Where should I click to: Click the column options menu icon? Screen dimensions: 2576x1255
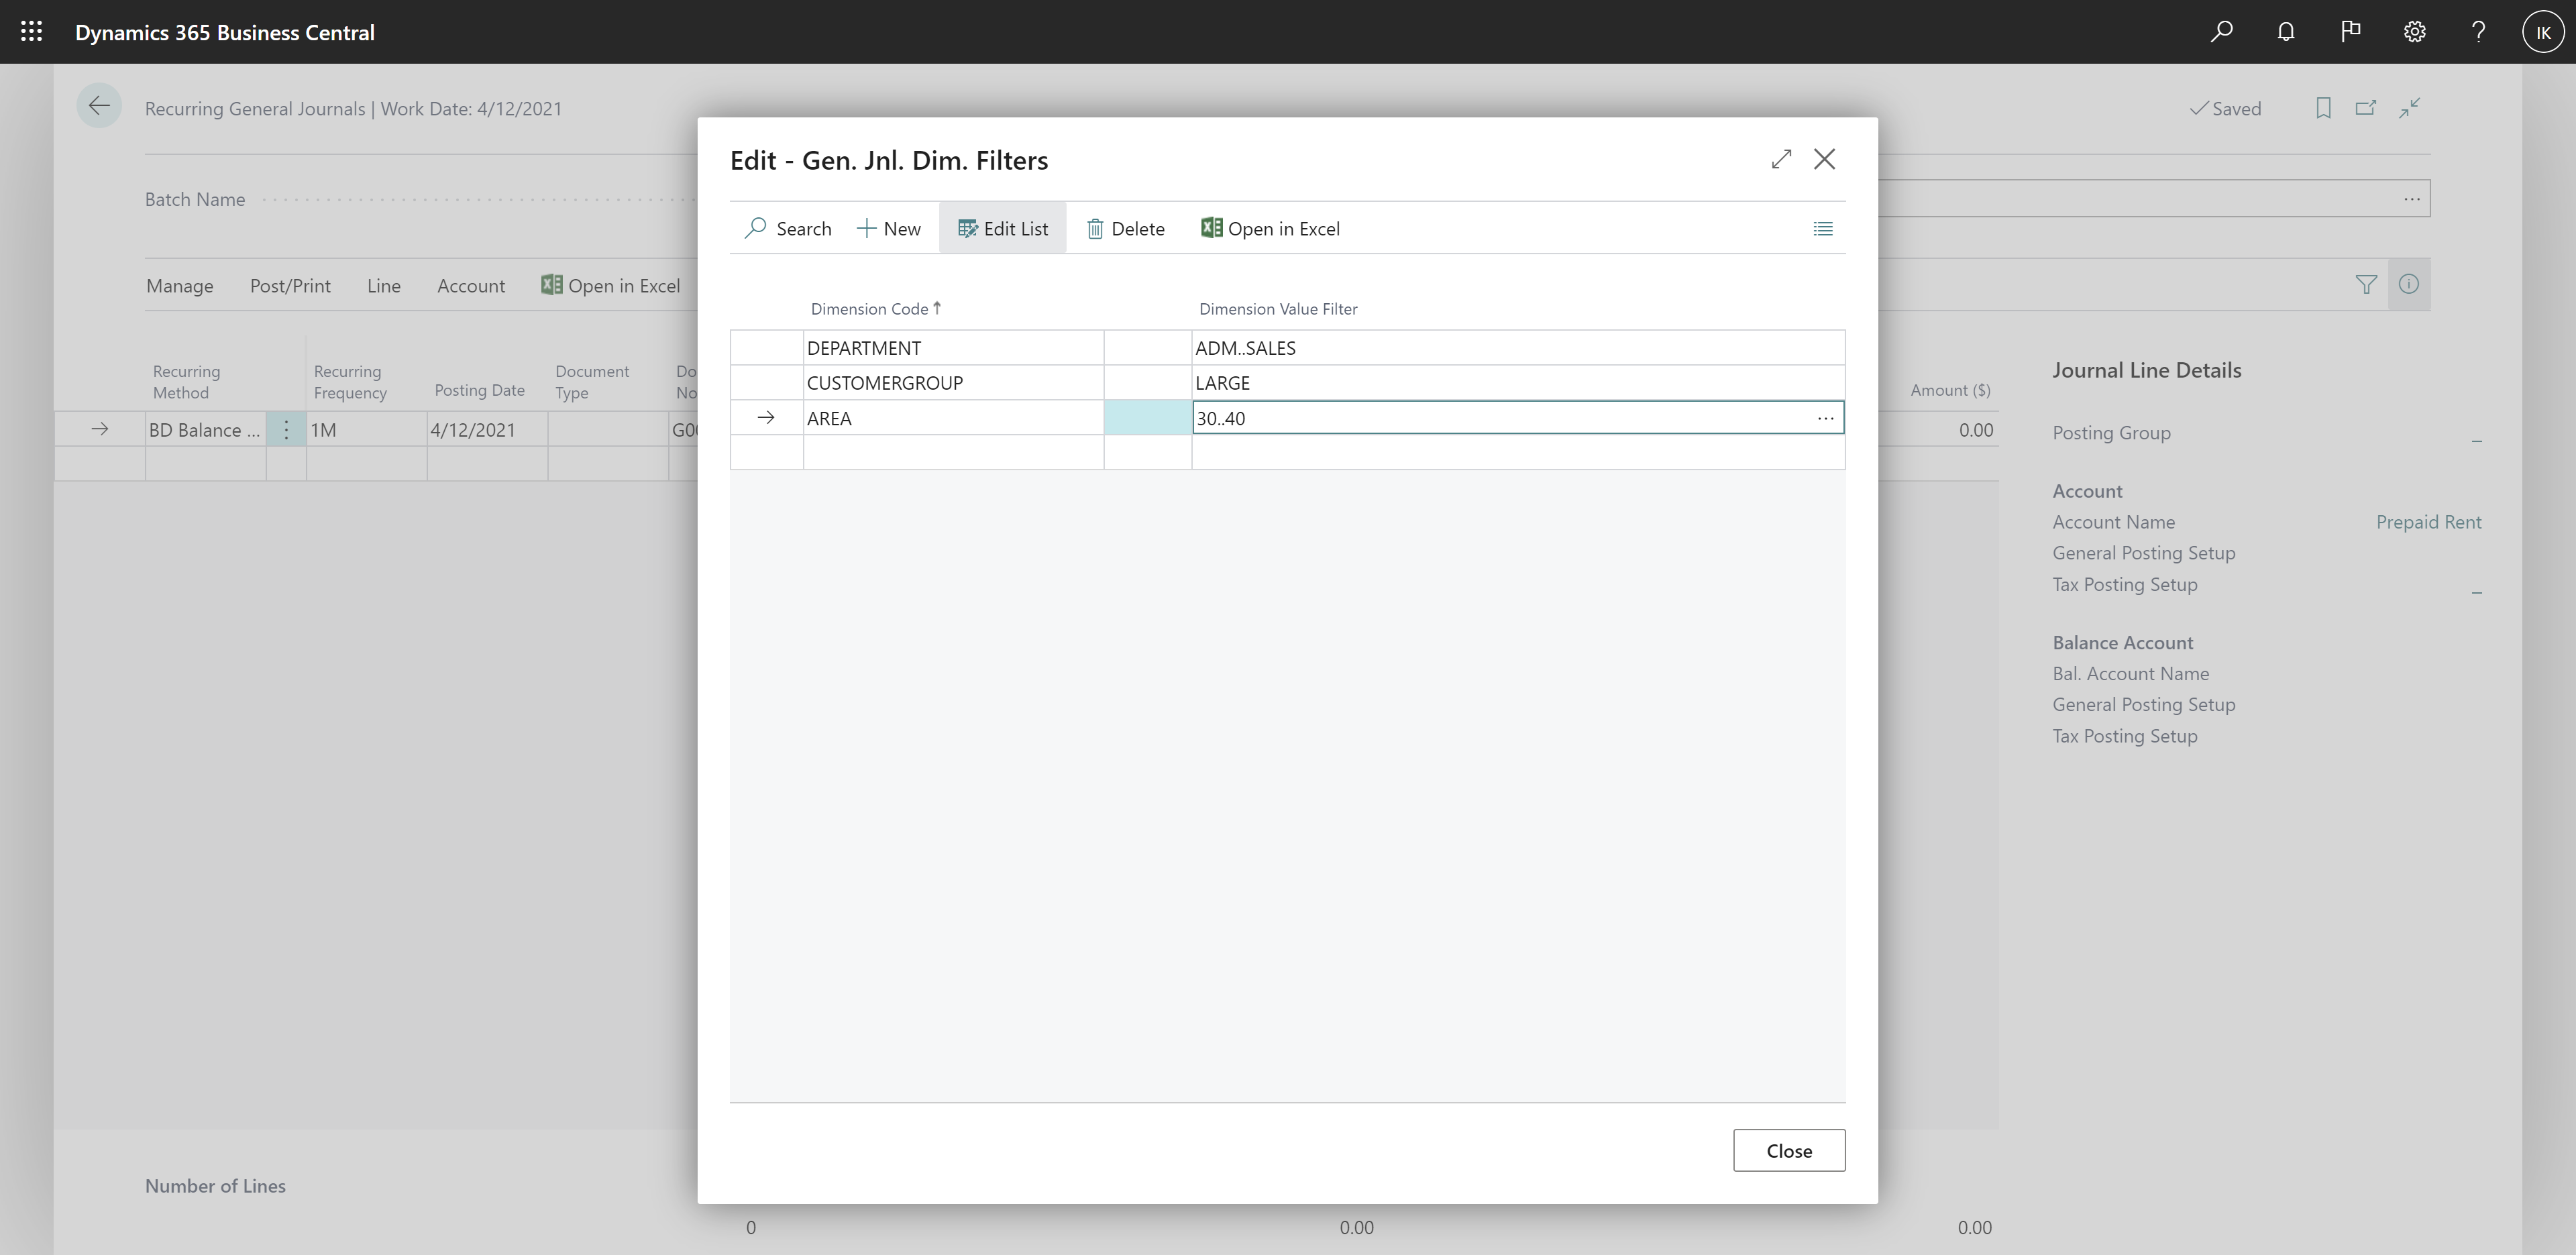click(1823, 228)
